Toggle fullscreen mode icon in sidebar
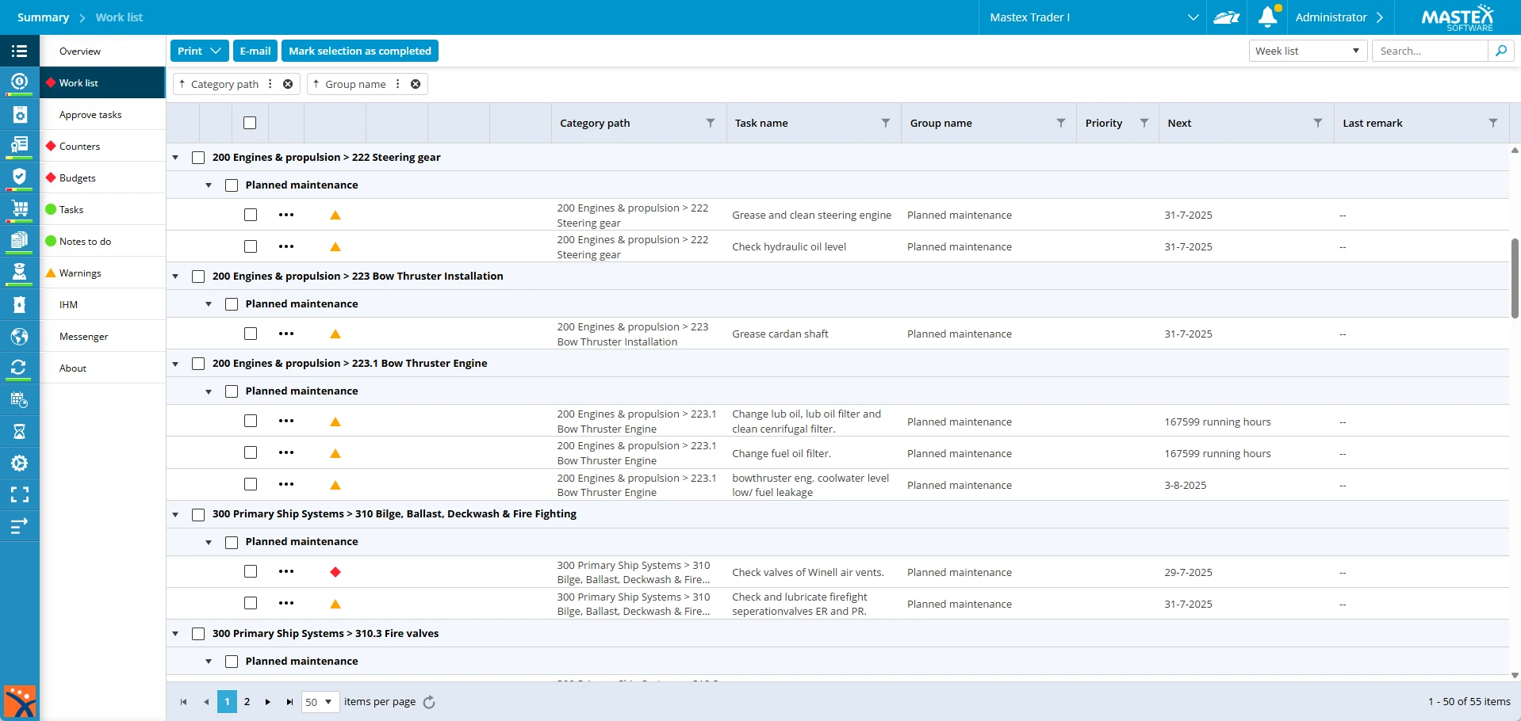The image size is (1521, 721). (20, 494)
